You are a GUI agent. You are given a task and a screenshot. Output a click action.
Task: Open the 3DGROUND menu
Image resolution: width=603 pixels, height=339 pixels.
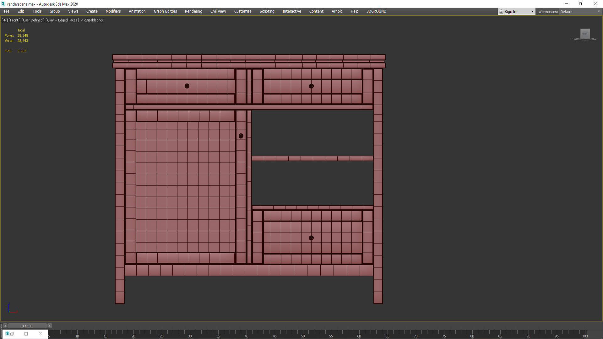click(376, 11)
